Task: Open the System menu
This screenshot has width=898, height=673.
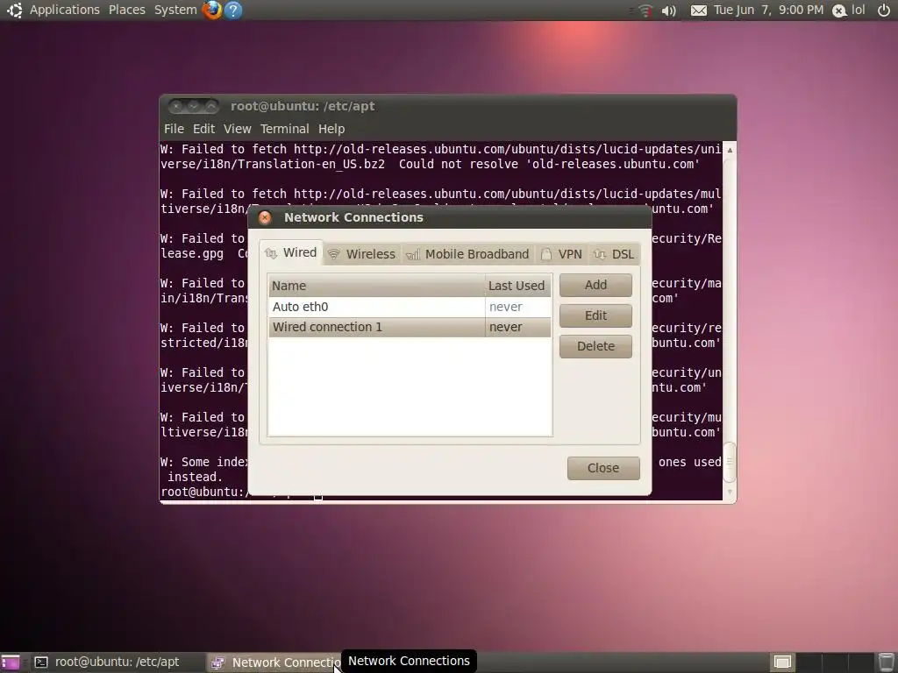Action: tap(175, 10)
